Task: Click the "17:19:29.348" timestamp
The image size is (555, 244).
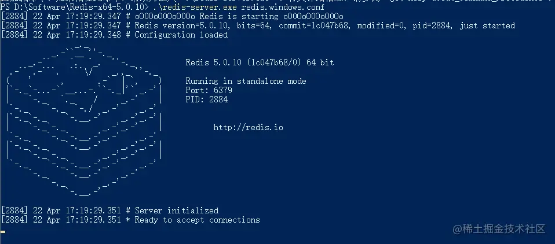Action: click(93, 35)
